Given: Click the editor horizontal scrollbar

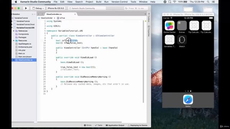Looking at the screenshot, I should click(79, 122).
